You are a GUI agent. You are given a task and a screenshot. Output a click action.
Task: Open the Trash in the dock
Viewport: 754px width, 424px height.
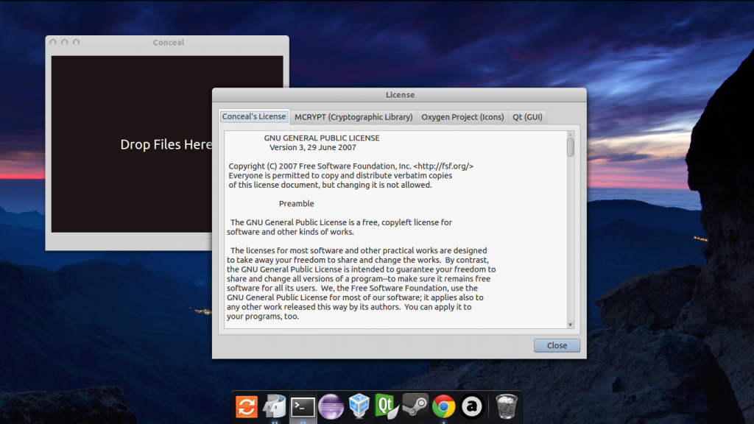506,406
